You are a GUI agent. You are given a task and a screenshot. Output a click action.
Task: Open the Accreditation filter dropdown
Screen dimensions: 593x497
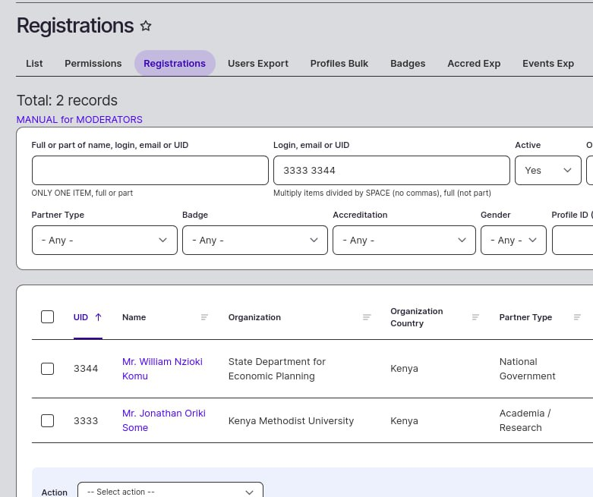(x=404, y=240)
